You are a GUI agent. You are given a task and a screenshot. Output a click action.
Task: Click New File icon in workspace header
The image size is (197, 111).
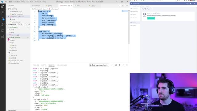pyautogui.click(x=19, y=24)
